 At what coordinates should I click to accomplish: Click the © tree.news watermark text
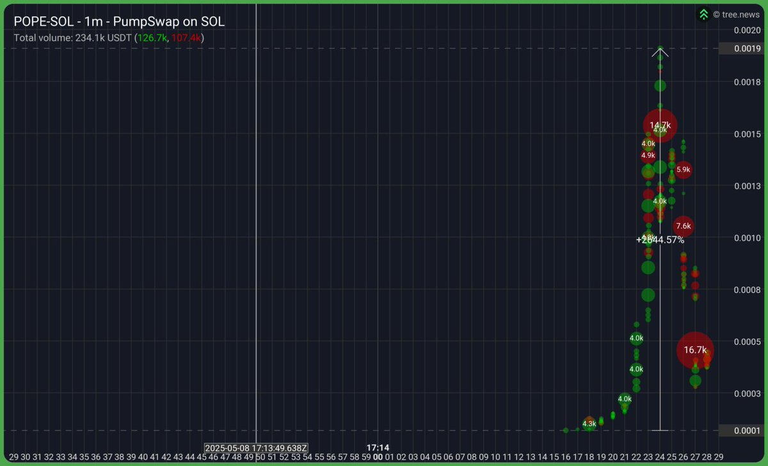(735, 14)
